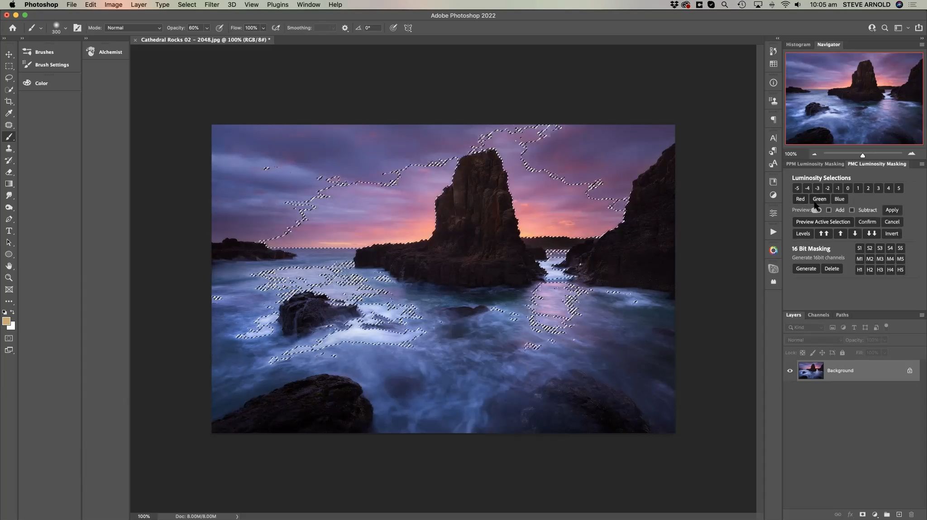Select the Horizontal Type tool
This screenshot has width=927, height=520.
point(9,231)
